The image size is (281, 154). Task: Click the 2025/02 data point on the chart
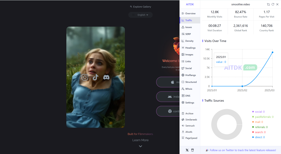242,86
